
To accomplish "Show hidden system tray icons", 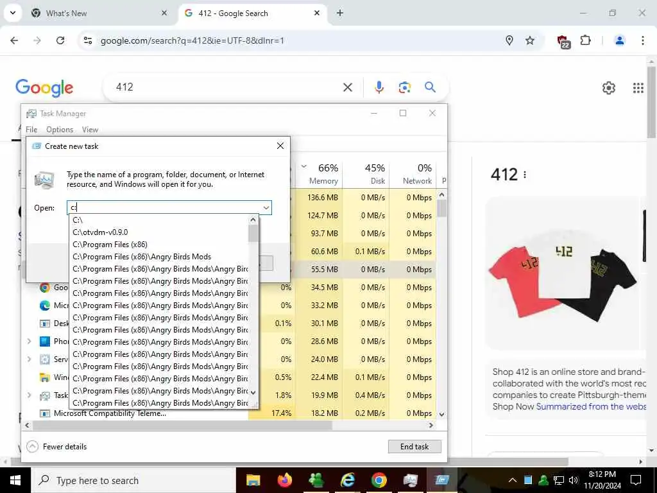I will tap(513, 480).
